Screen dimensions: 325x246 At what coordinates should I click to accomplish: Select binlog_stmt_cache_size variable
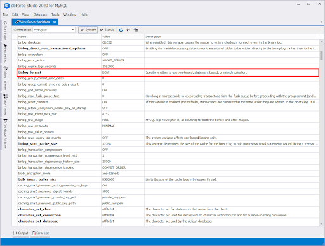(x=38, y=144)
